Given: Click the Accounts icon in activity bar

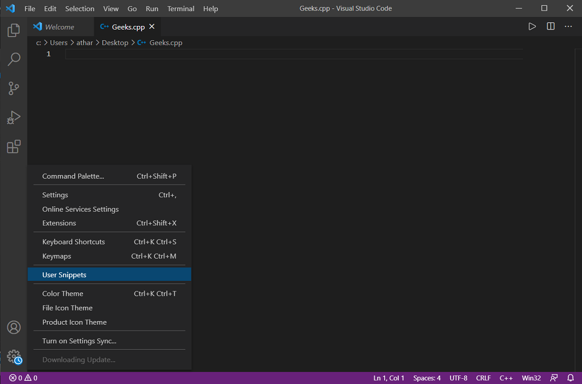Looking at the screenshot, I should tap(14, 327).
